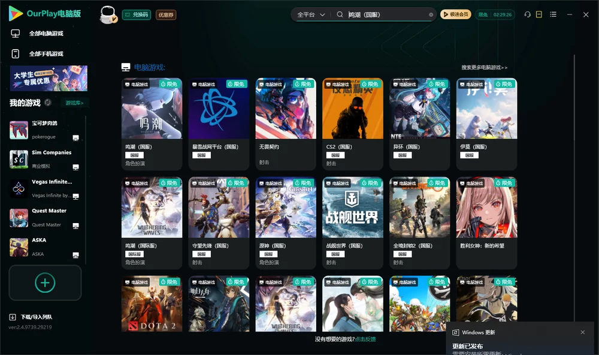Open the 鸣潮（国服）game card
Image resolution: width=599 pixels, height=355 pixels.
[x=152, y=124]
